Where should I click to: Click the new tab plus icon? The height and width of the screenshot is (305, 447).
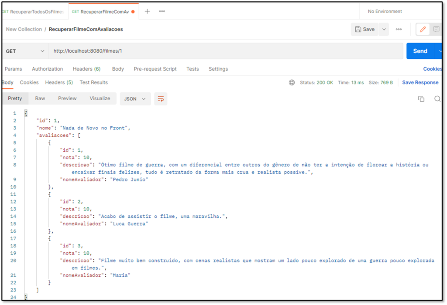(x=147, y=11)
